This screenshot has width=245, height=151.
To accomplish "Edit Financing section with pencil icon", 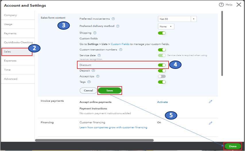I will coord(211,123).
